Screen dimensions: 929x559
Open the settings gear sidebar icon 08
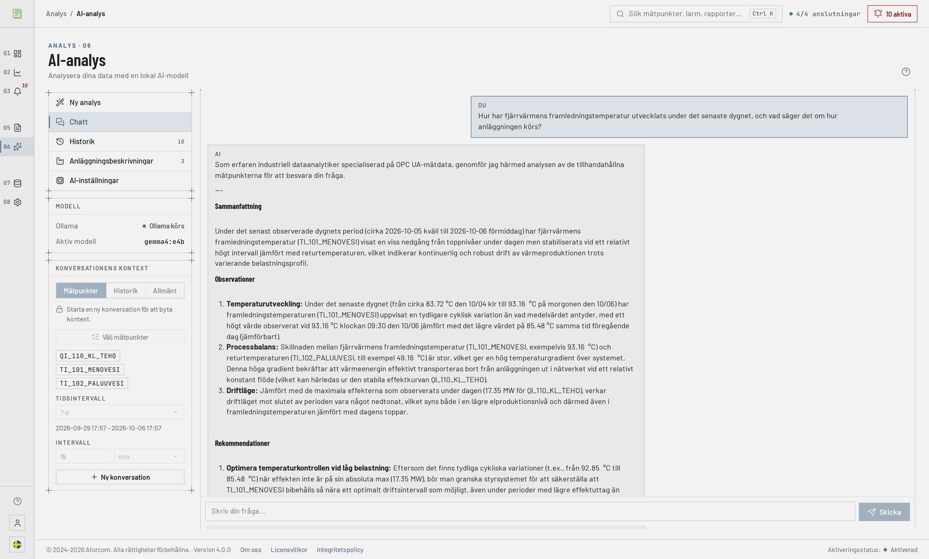point(17,202)
